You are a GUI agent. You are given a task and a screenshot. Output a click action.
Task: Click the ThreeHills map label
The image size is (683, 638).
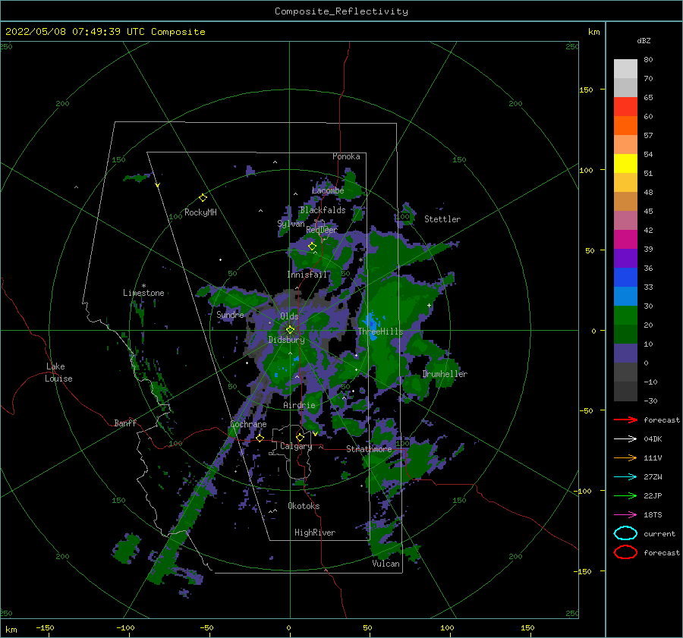point(381,332)
